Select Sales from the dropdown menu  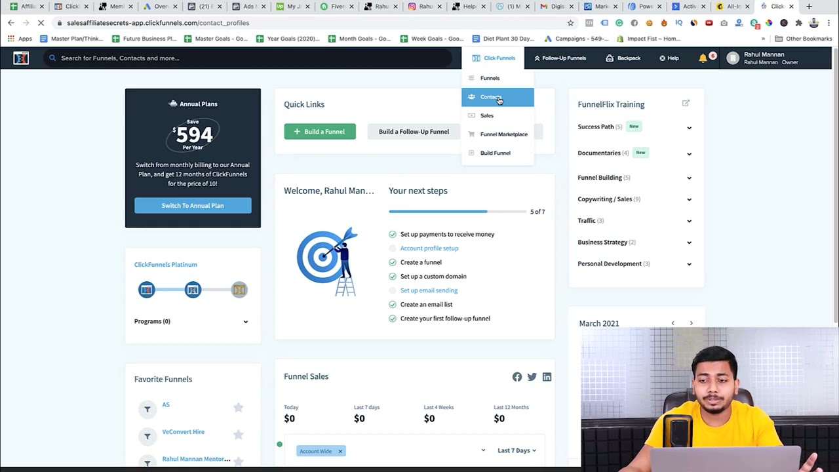point(498,115)
